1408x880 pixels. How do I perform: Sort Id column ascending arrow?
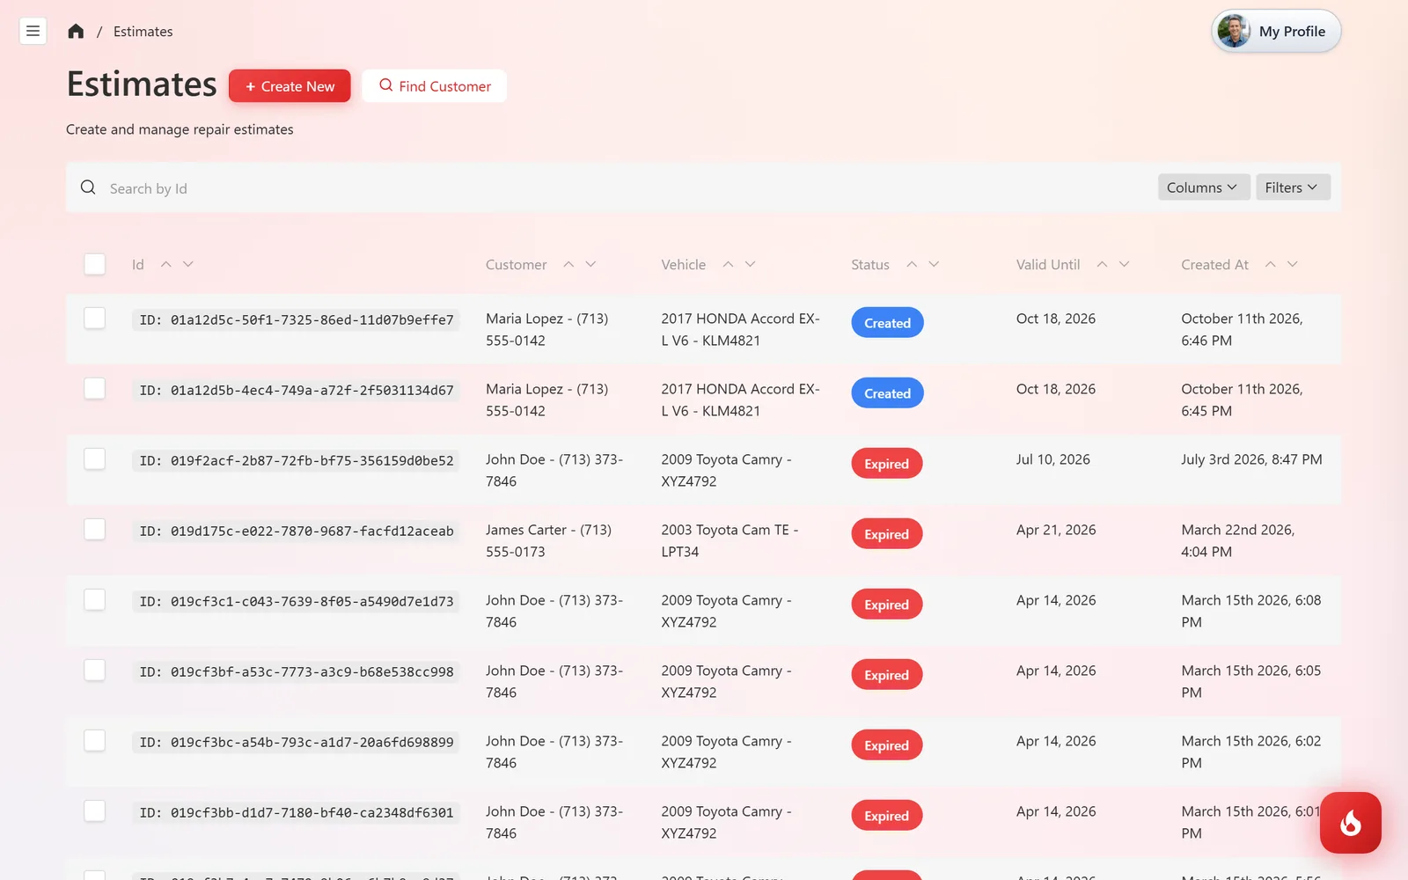(165, 264)
